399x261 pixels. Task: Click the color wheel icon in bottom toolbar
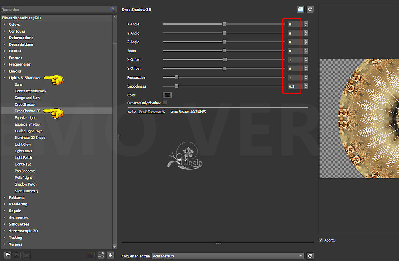click(91, 255)
